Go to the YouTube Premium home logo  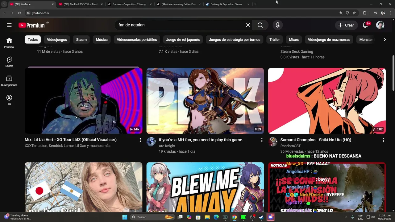coord(32,25)
